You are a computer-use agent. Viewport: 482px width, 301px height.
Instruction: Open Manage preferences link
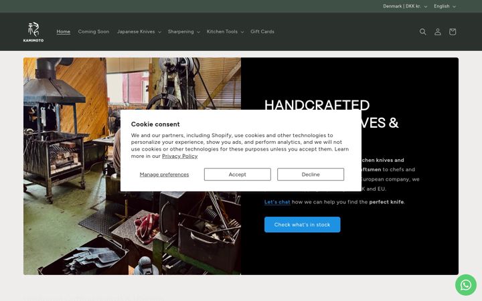164,175
